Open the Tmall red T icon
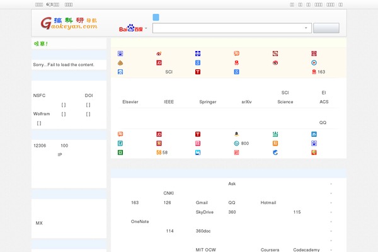This screenshot has height=252, width=378. (x=198, y=72)
